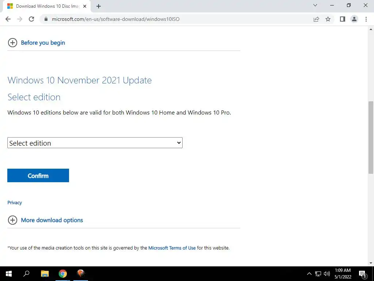This screenshot has height=281, width=374.
Task: Open Chrome three-dot menu
Action: click(x=366, y=19)
